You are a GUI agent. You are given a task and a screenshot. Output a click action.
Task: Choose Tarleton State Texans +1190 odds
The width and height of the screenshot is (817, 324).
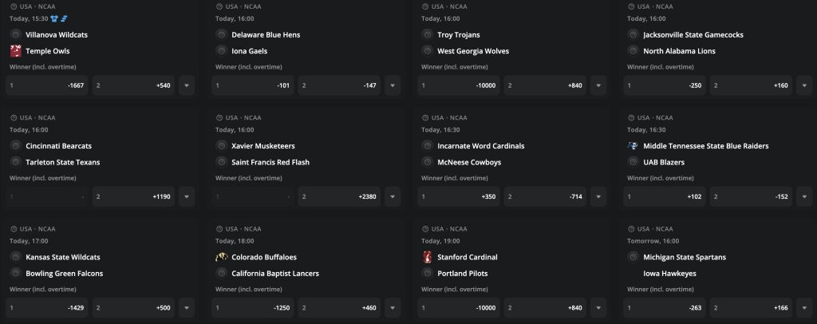[x=133, y=196]
